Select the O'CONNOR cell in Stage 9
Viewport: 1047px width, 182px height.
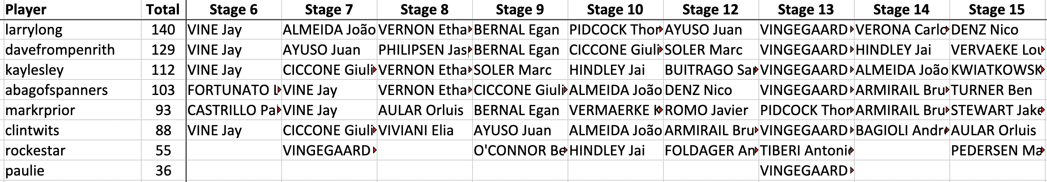pos(520,150)
